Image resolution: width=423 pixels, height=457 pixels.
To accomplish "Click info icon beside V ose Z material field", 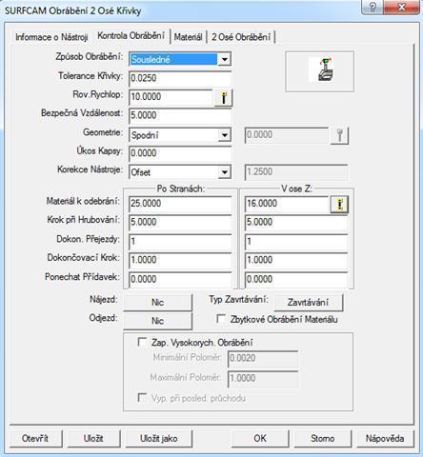I will [339, 205].
